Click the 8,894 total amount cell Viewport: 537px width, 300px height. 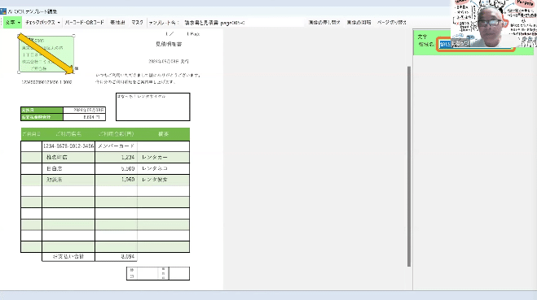116,257
